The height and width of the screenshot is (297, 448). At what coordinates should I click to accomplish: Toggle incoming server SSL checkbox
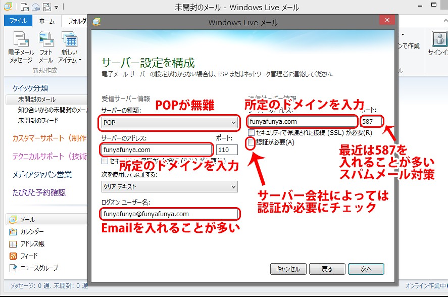click(105, 161)
